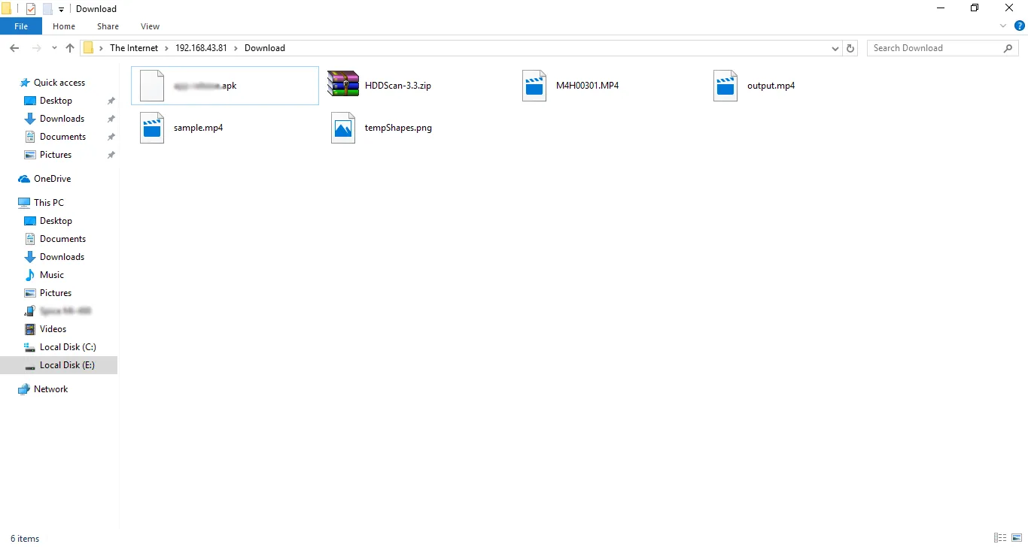Click the search magnifier icon
1028x547 pixels.
pyautogui.click(x=1008, y=48)
